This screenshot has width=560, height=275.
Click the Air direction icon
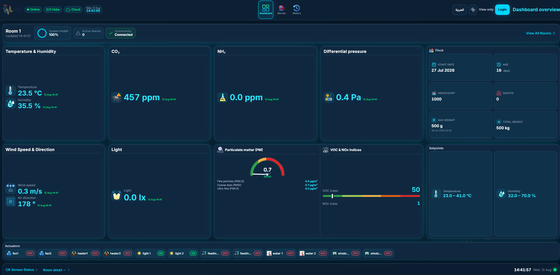[x=11, y=202]
